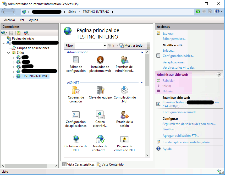
Task: Click right scroll arrow in Conexiones panel
Action: click(x=56, y=166)
